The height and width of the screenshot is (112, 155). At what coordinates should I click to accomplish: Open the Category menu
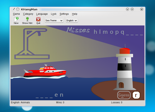[28, 14]
